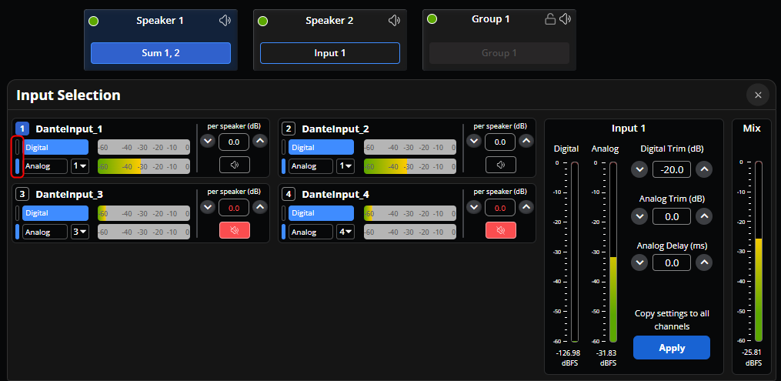The height and width of the screenshot is (381, 781).
Task: Decrease DanteInput_3 per speaker dB
Action: click(208, 207)
